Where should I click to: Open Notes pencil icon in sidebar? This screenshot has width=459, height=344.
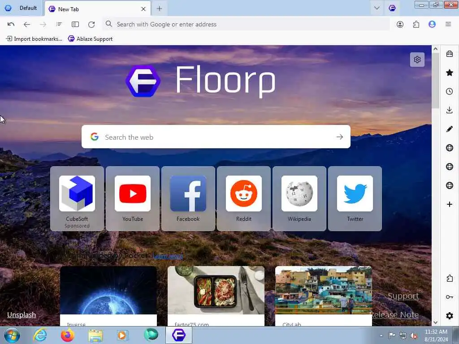(450, 129)
